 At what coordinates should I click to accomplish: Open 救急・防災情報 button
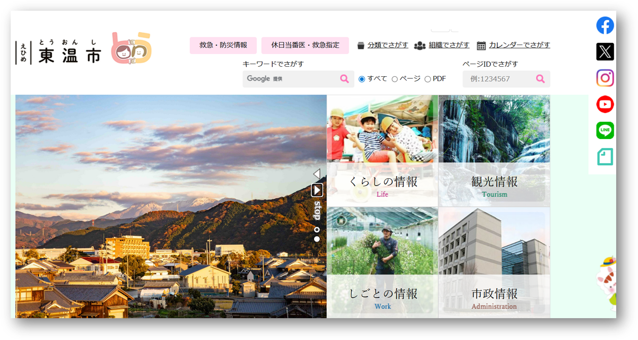(x=223, y=45)
